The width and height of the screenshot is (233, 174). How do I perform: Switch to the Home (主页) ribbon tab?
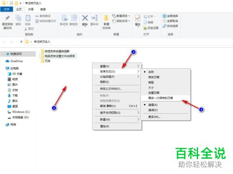click(x=19, y=9)
